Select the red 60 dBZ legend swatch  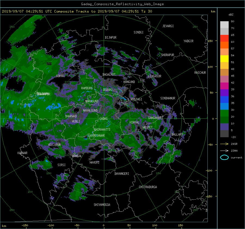224,38
